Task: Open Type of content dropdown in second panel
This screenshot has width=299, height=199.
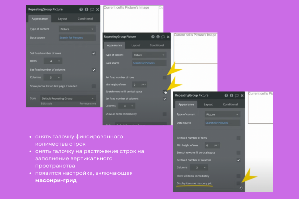Action: 149,55
